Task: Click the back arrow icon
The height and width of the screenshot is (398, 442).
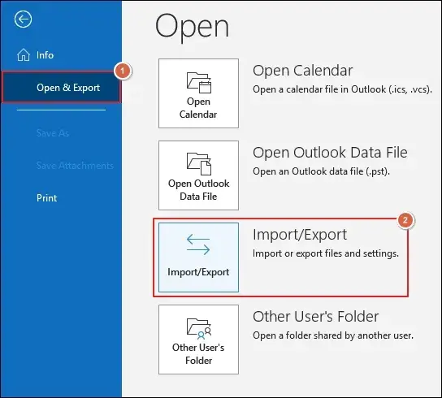Action: click(23, 19)
